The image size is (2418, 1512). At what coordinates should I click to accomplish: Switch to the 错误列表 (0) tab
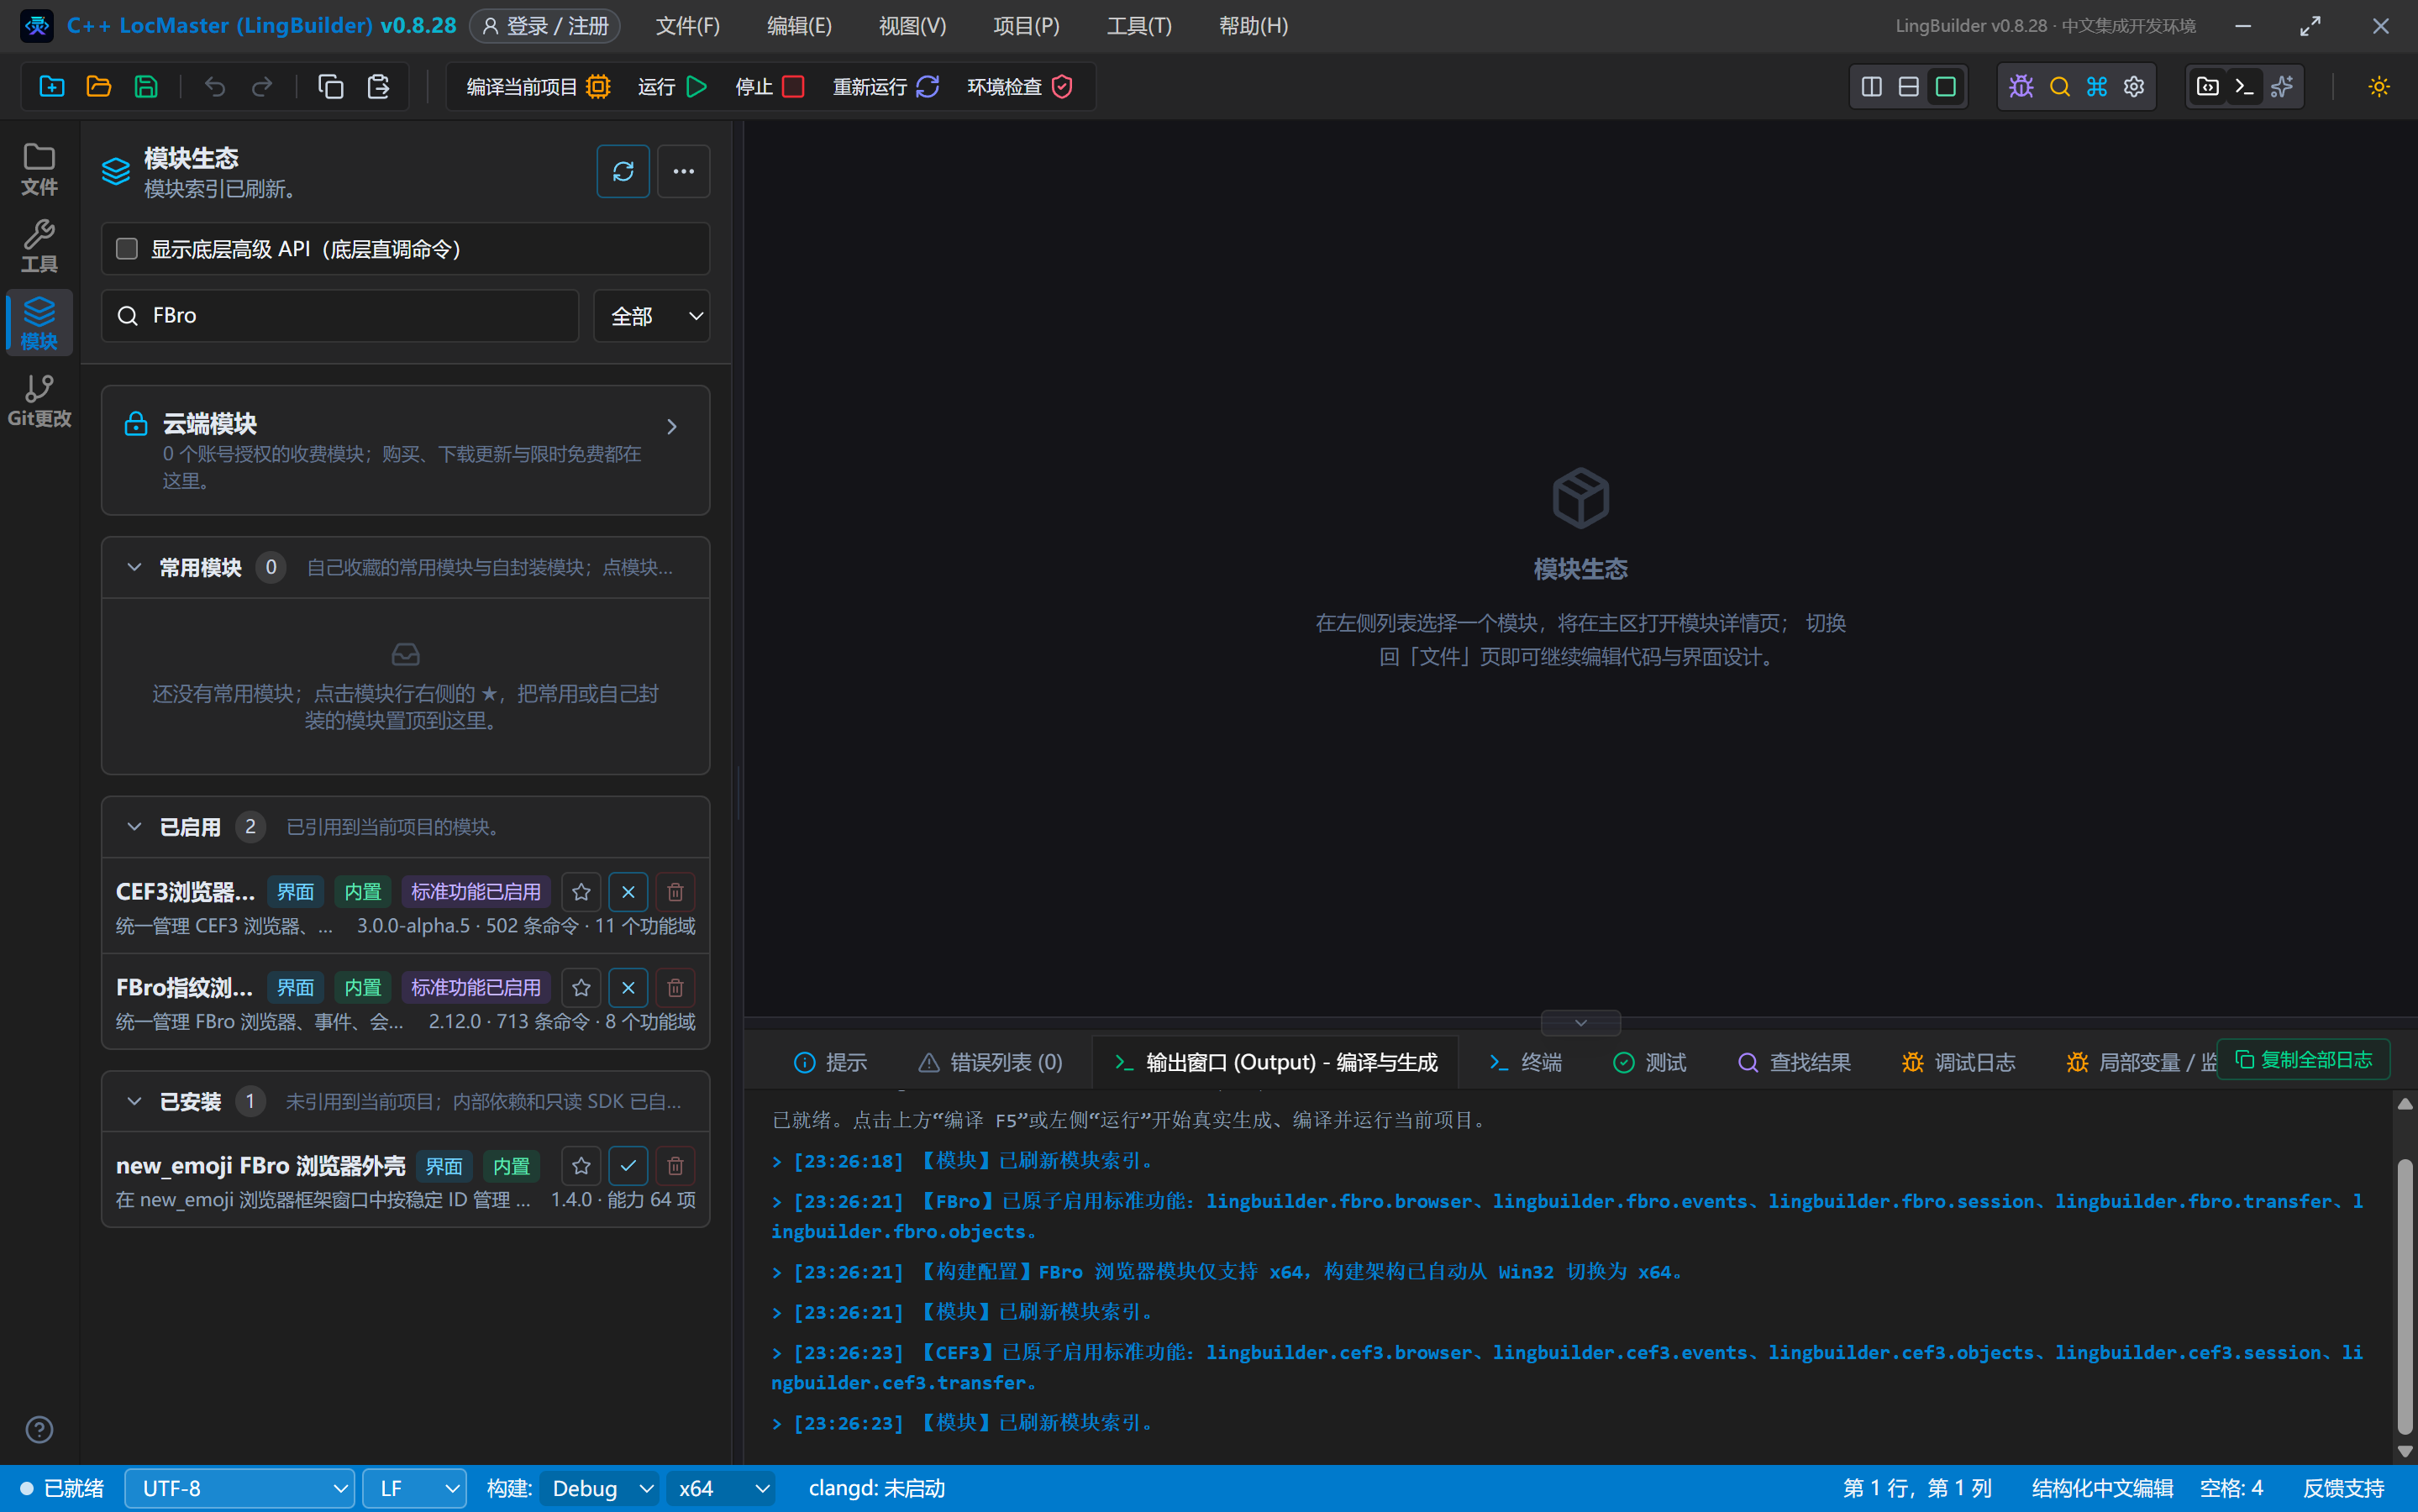[991, 1062]
